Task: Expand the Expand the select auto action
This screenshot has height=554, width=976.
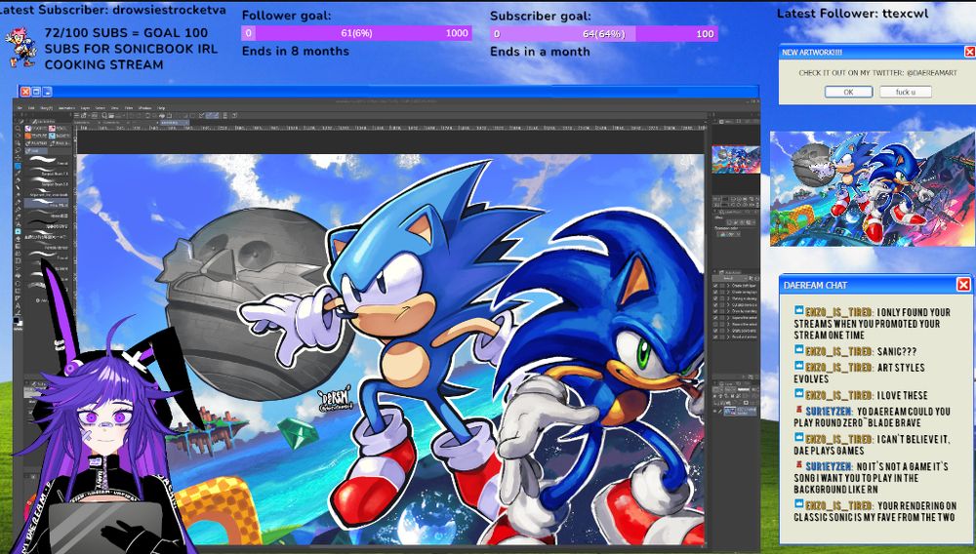Action: (x=729, y=318)
